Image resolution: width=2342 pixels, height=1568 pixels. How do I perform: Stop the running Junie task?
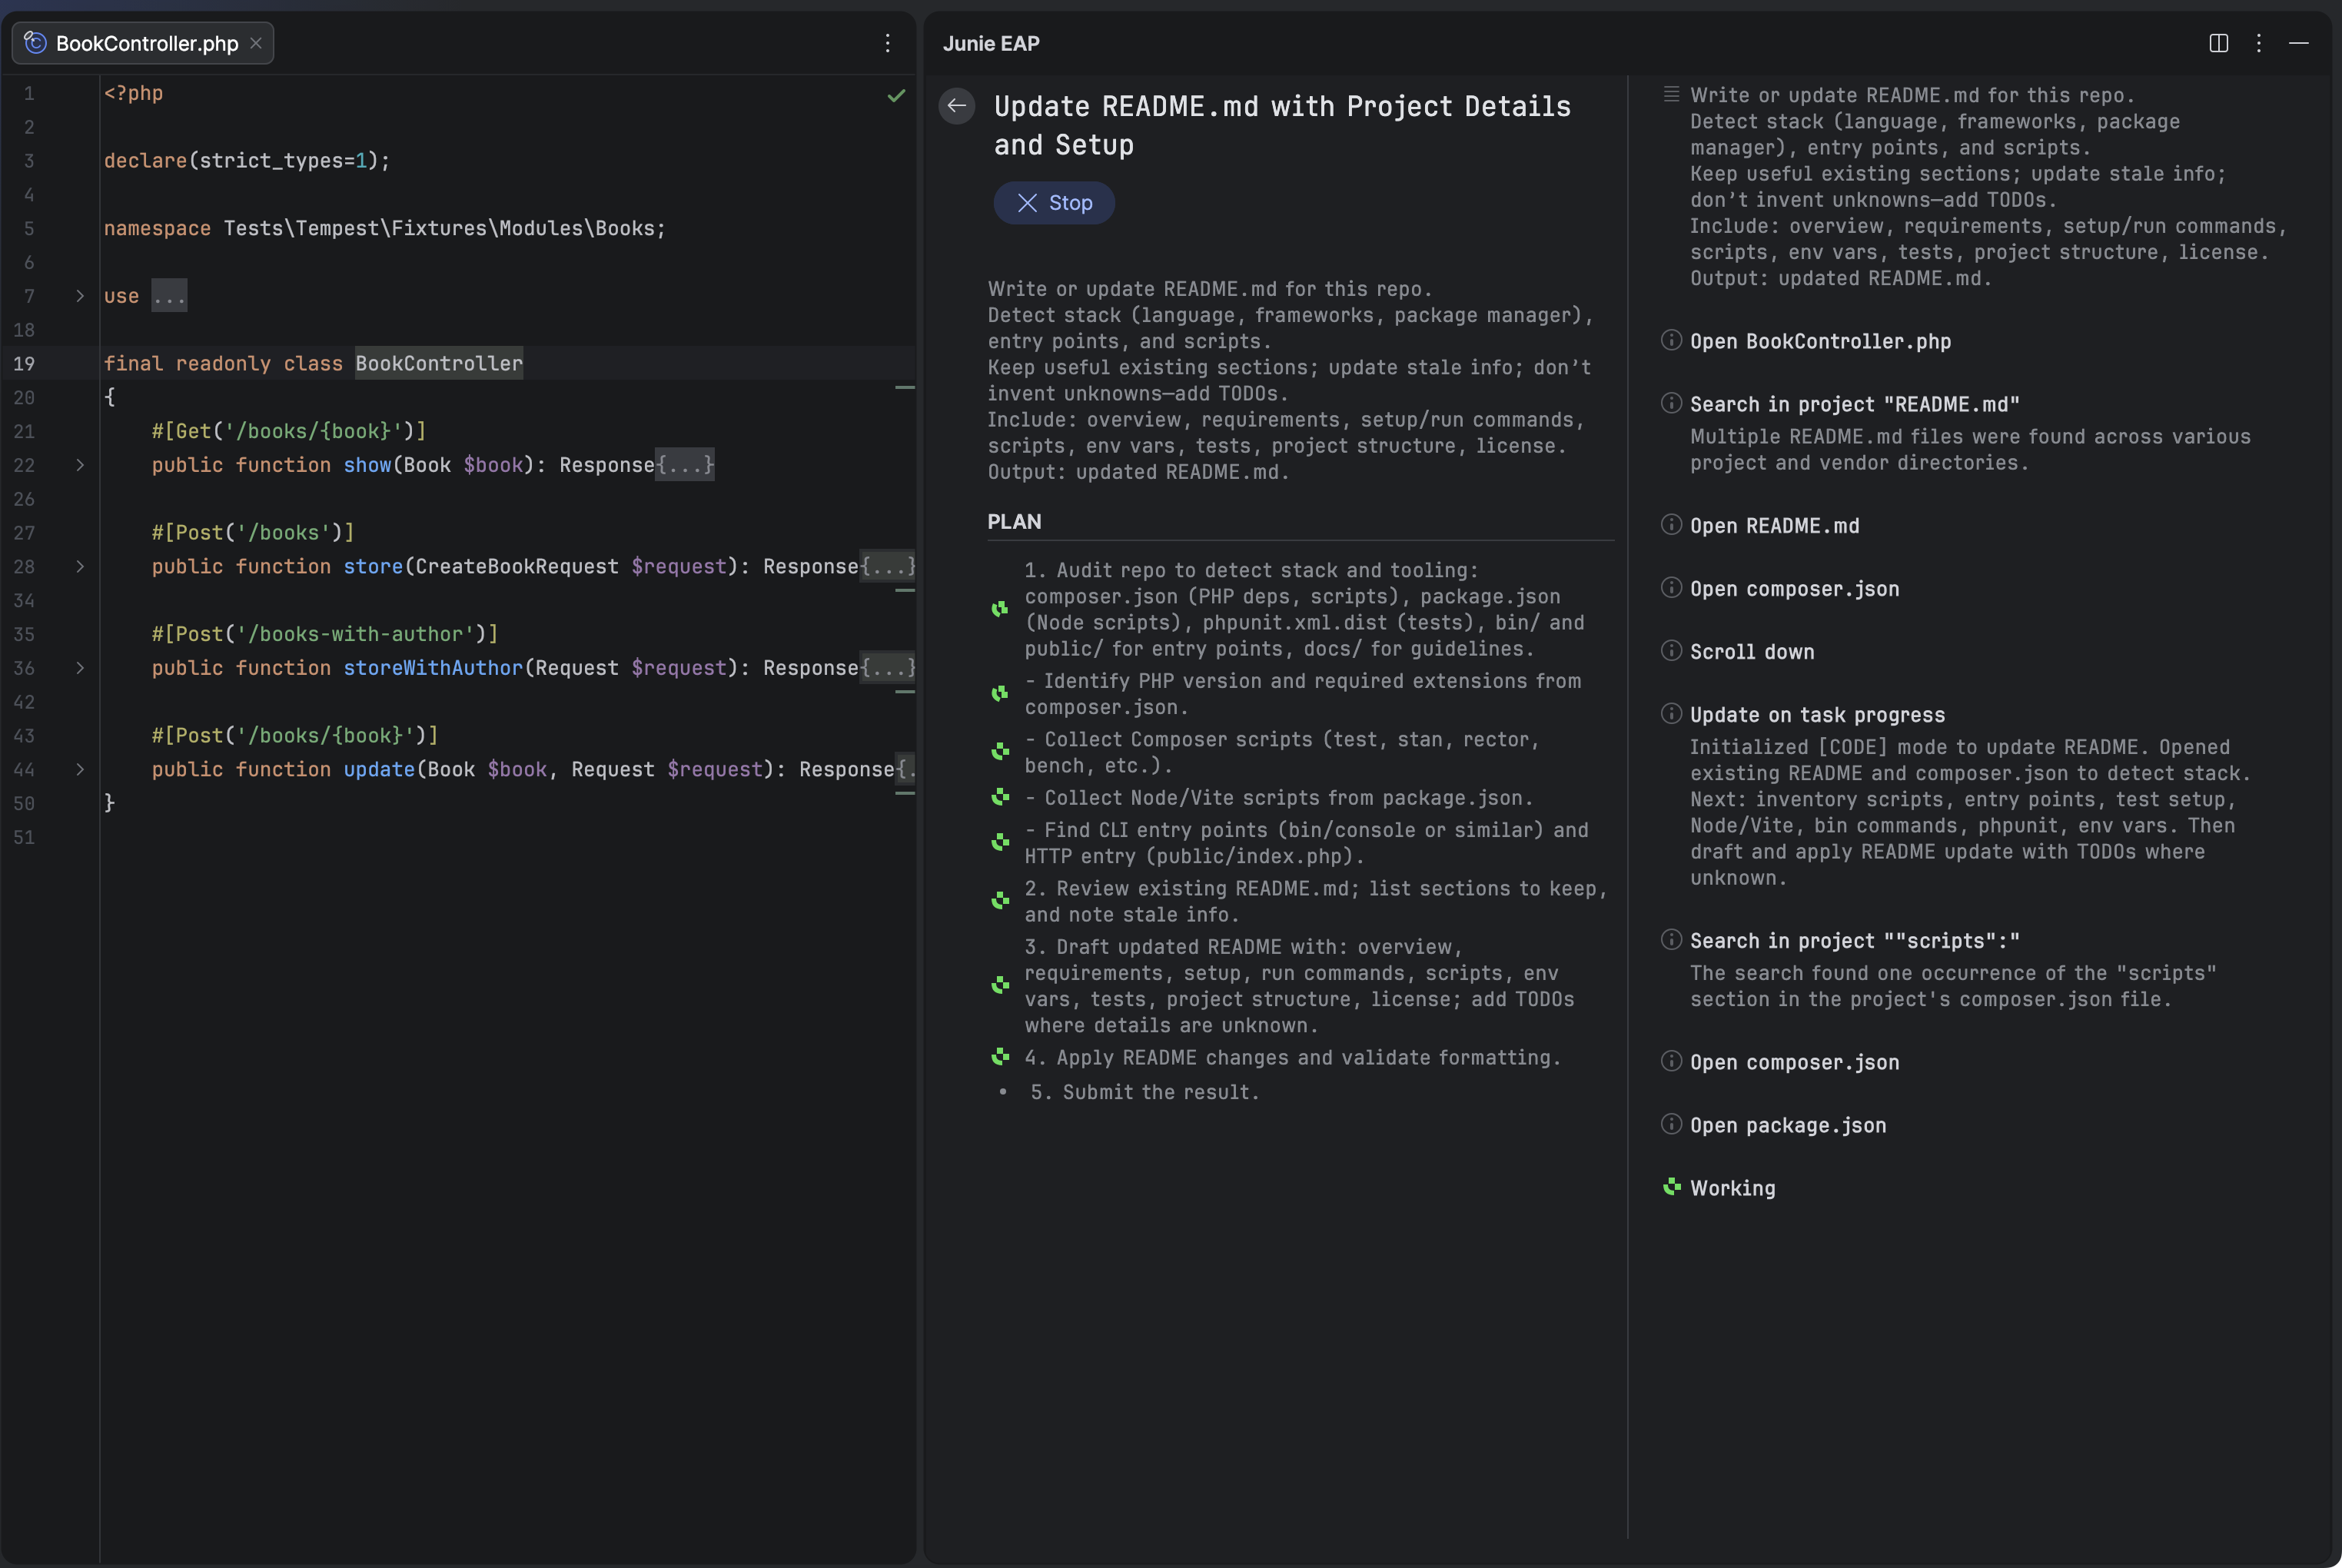click(1053, 203)
